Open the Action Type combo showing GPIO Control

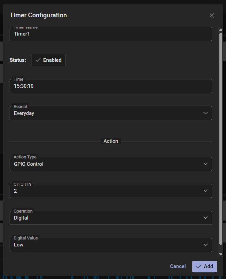[x=111, y=164]
